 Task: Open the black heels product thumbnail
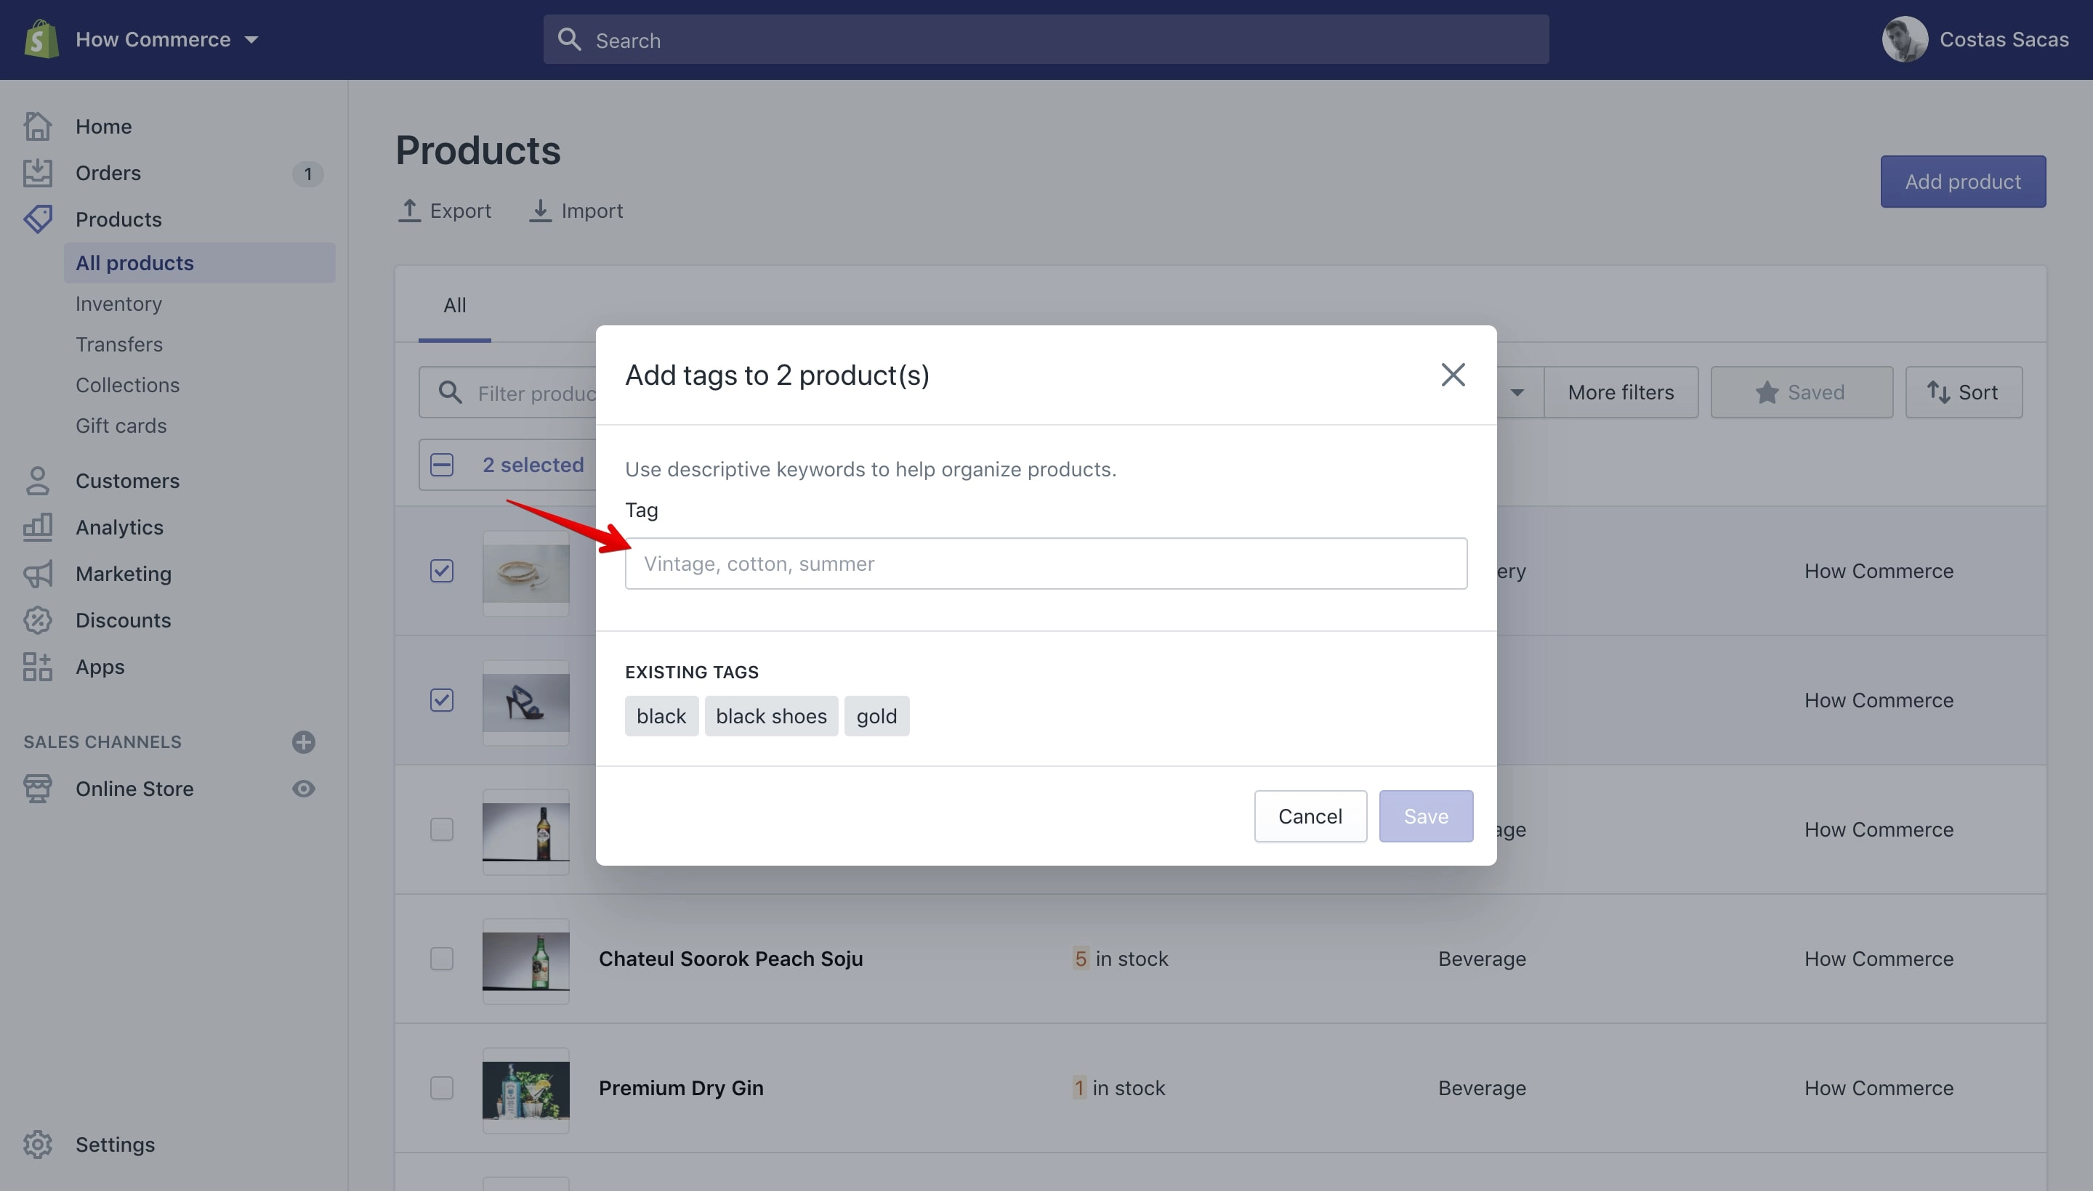point(525,703)
